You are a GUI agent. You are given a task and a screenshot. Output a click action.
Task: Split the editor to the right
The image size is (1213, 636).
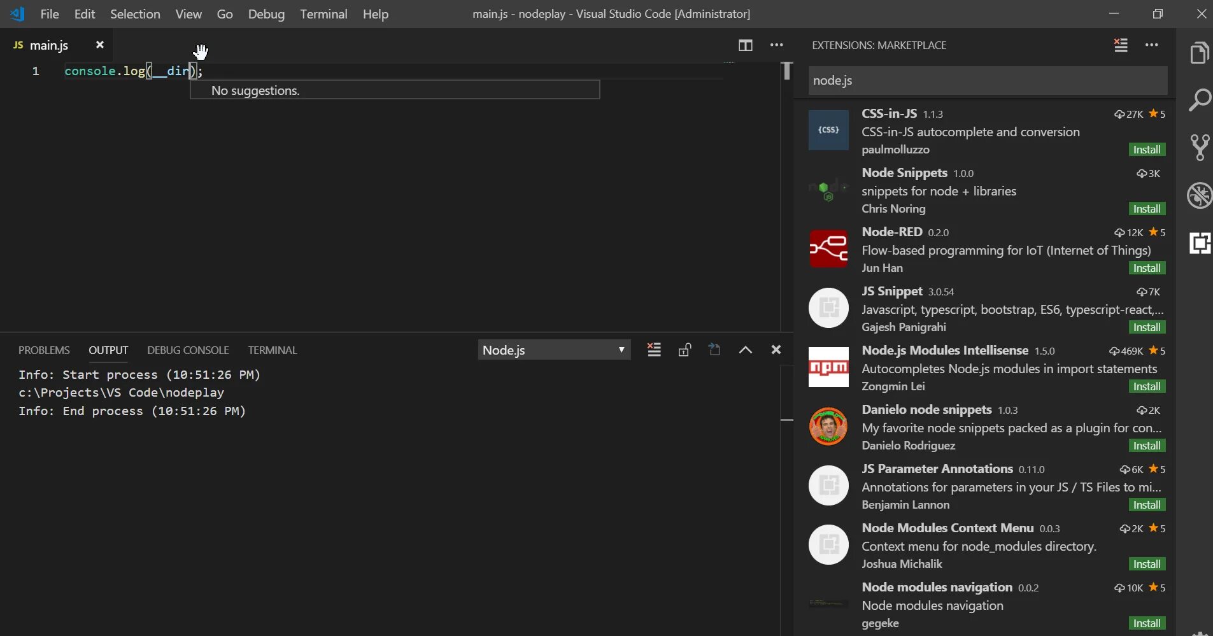(x=745, y=45)
